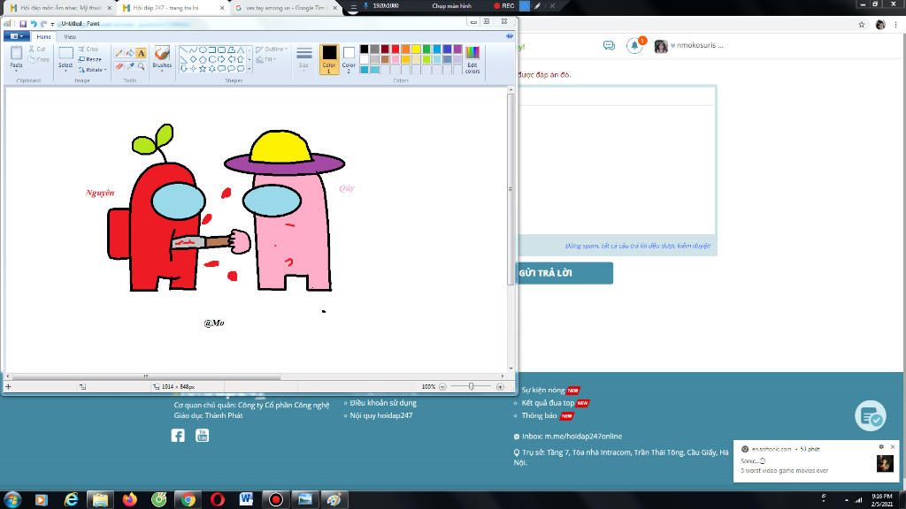Open the Thông báo footer link
Viewport: 906px width, 509px height.
pos(539,415)
